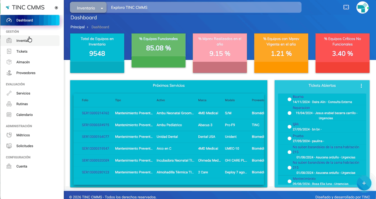Click the red Equipos Críticos No Funcionales card

click(342, 53)
